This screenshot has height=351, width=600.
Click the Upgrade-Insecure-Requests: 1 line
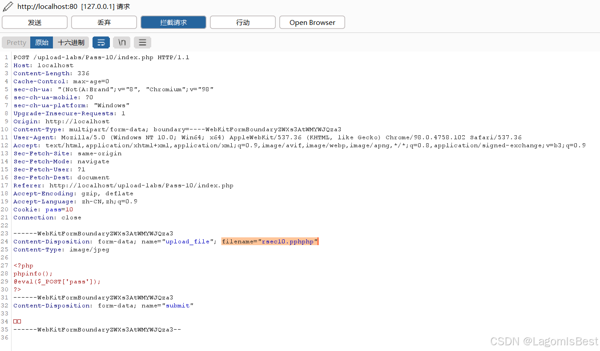69,113
